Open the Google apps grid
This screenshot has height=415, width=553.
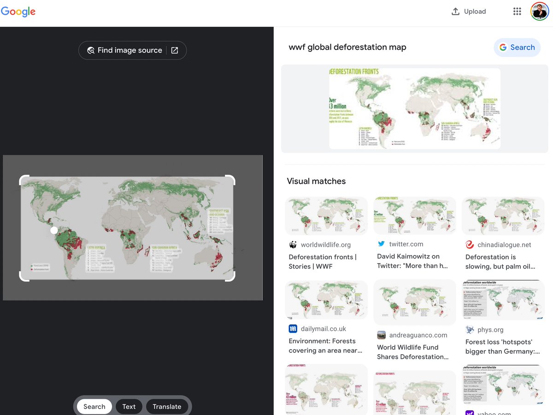tap(517, 12)
